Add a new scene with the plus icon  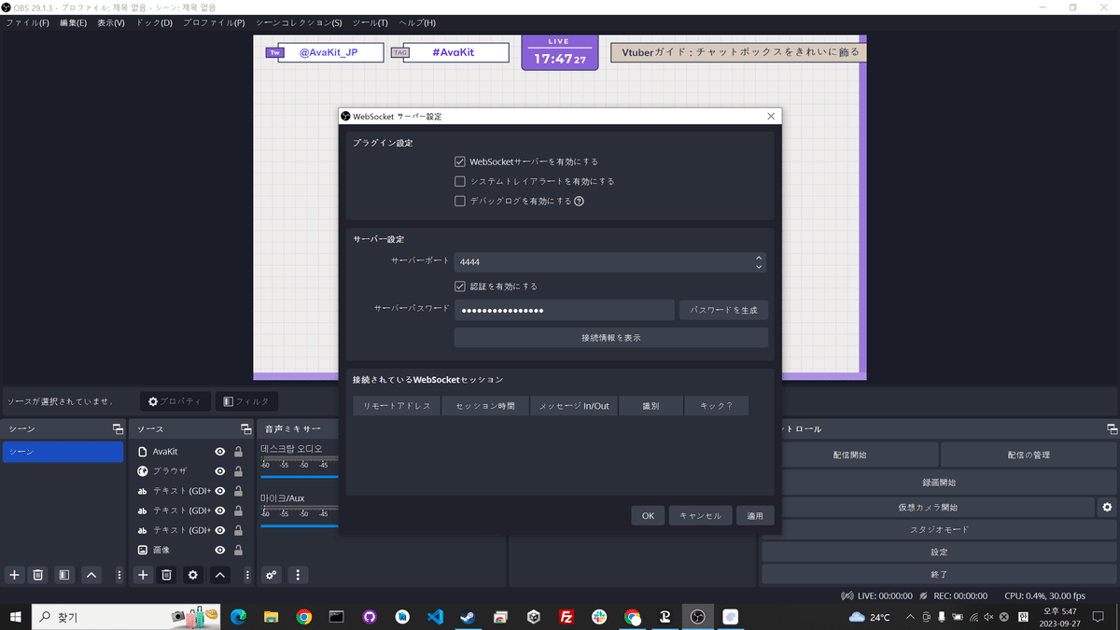(13, 575)
